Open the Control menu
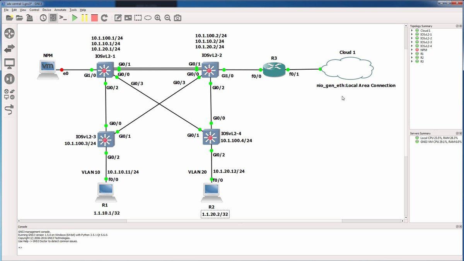The height and width of the screenshot is (261, 464). click(x=34, y=10)
